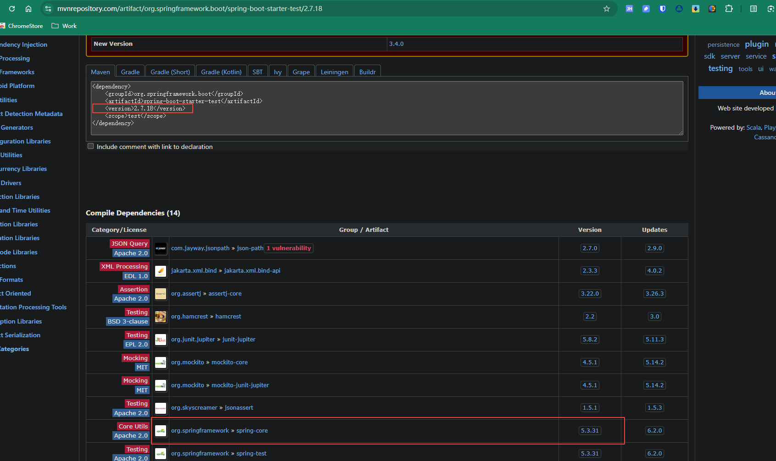Click the 1 vulnerability badge for json-path
776x461 pixels.
point(289,248)
